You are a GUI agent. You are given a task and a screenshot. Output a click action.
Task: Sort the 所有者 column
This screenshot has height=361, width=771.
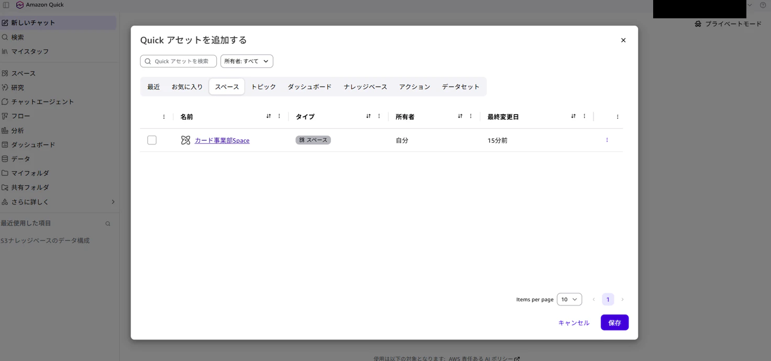[460, 116]
